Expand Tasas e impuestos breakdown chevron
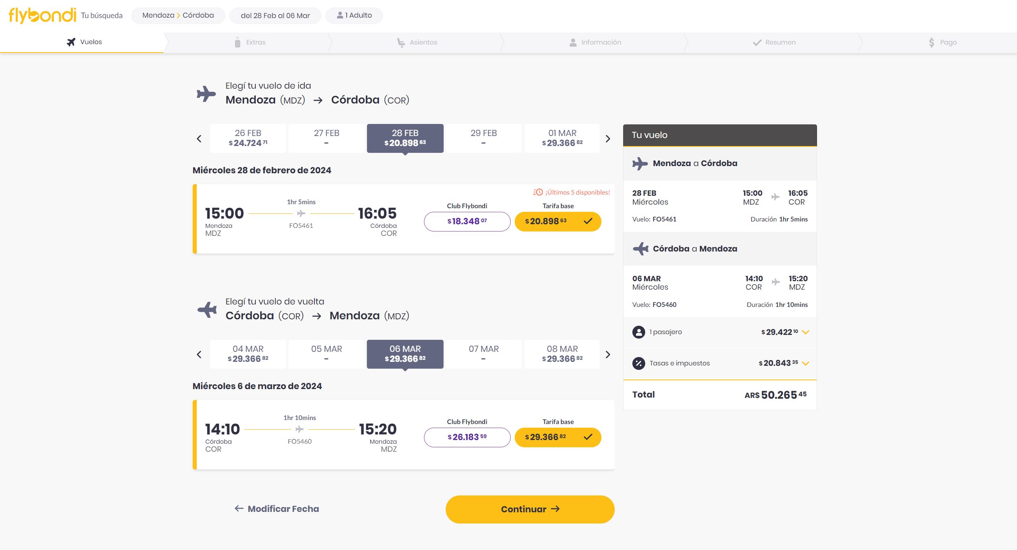The image size is (1017, 550). (x=805, y=363)
